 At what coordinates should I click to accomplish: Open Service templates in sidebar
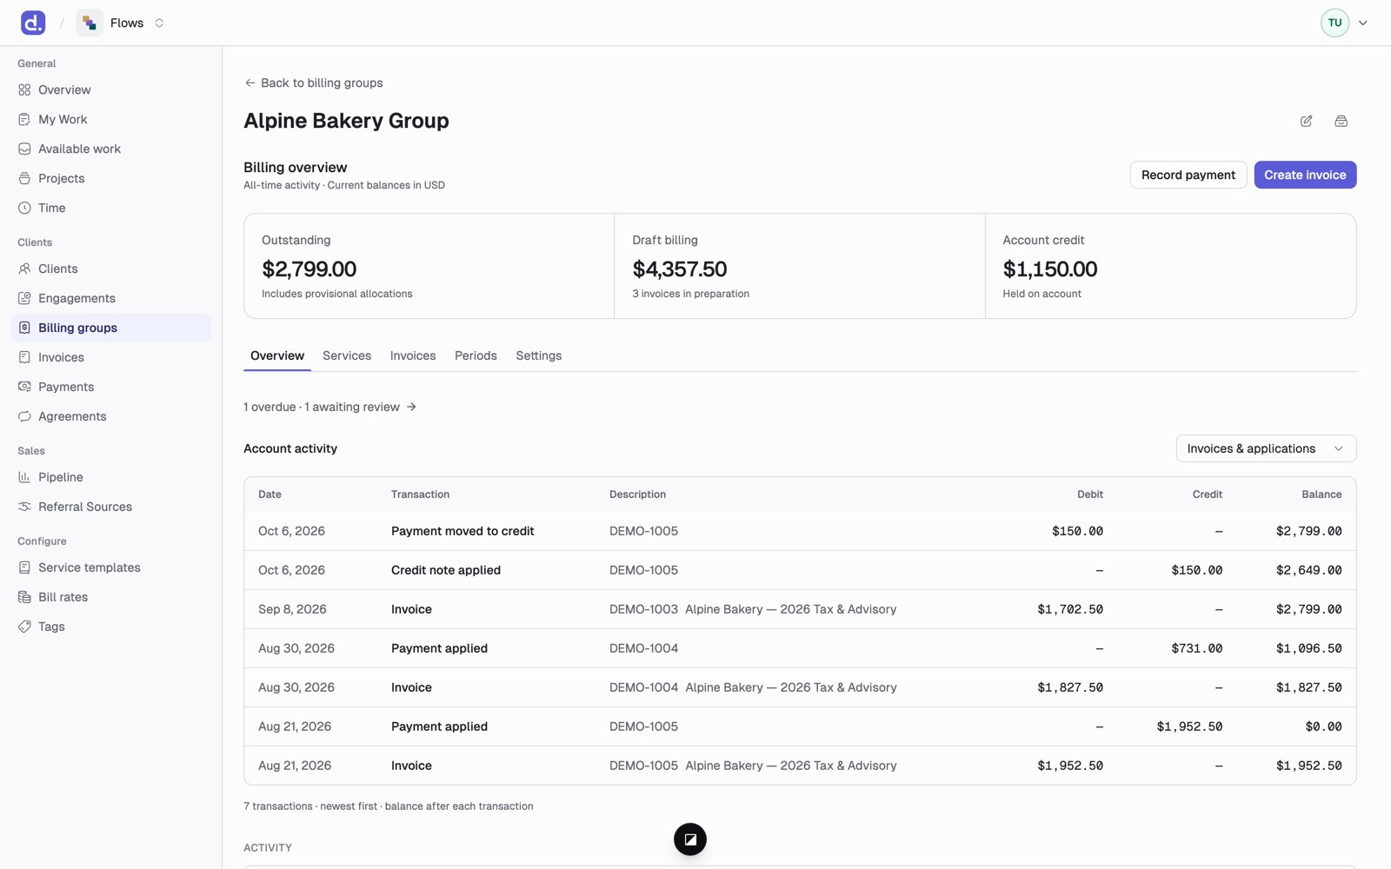[x=110, y=567]
